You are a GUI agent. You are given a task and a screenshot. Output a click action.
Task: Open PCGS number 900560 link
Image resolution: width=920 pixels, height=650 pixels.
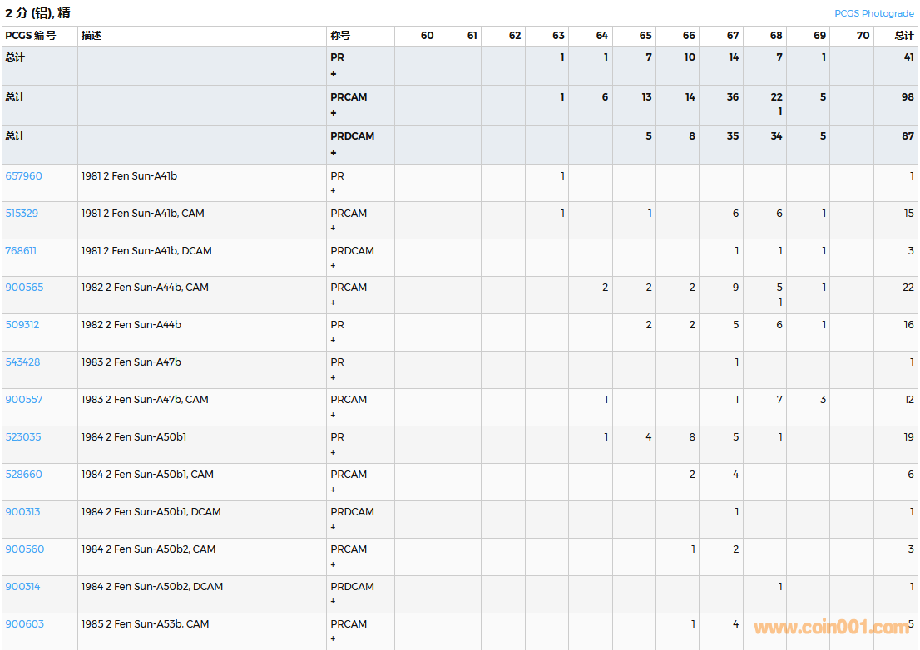[x=24, y=549]
